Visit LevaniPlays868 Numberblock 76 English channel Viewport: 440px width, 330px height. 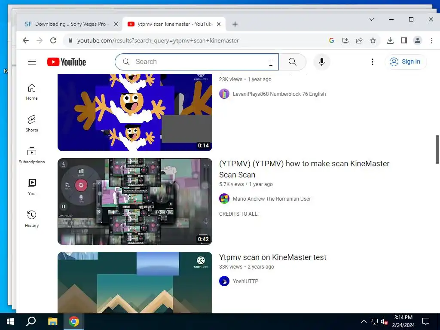click(x=279, y=94)
